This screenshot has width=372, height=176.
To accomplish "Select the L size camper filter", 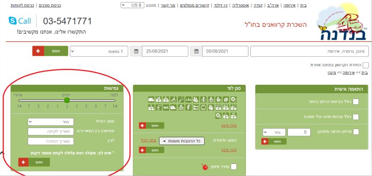I will pyautogui.click(x=226, y=115).
